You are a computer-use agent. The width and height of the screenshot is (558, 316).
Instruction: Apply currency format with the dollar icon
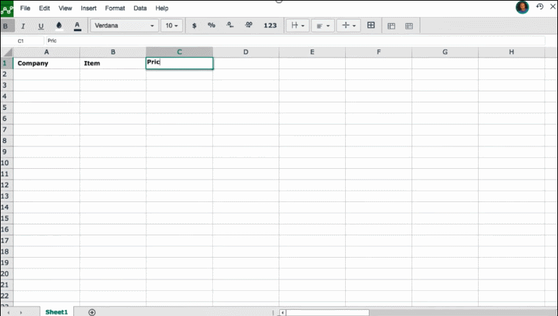tap(195, 26)
